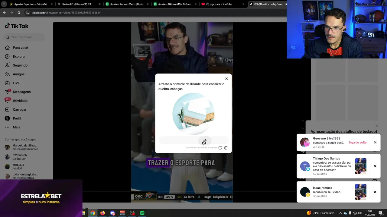The image size is (387, 217).
Task: Open Explorar in TikTok sidebar
Action: tap(15, 57)
